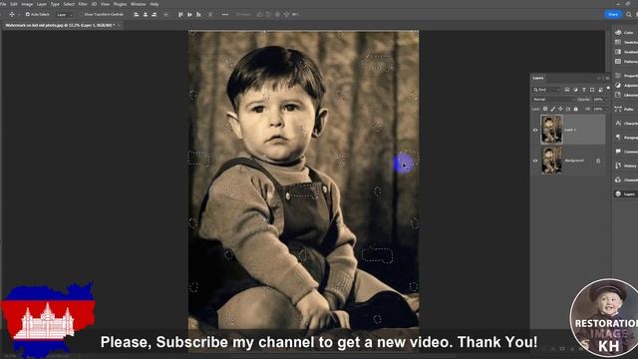The height and width of the screenshot is (359, 638).
Task: Open the Comments panel icon
Action: click(618, 152)
